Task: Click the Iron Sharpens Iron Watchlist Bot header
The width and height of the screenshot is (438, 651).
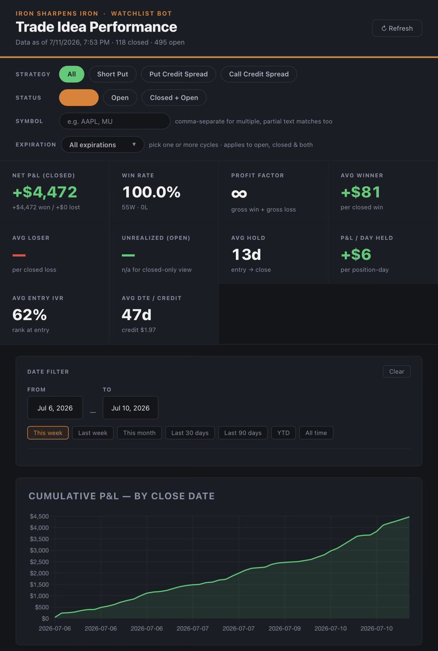Action: (94, 13)
